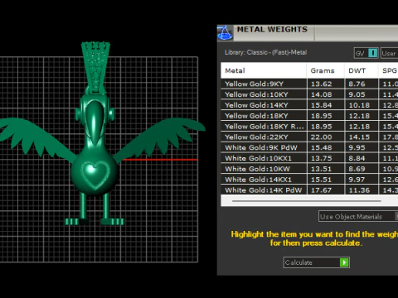Select the Yellow Gold:22KY row

309,137
